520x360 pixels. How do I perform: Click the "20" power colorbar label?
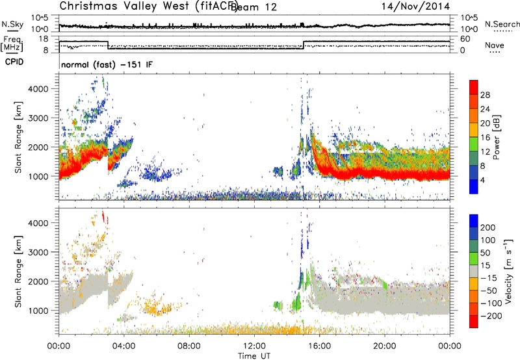485,123
